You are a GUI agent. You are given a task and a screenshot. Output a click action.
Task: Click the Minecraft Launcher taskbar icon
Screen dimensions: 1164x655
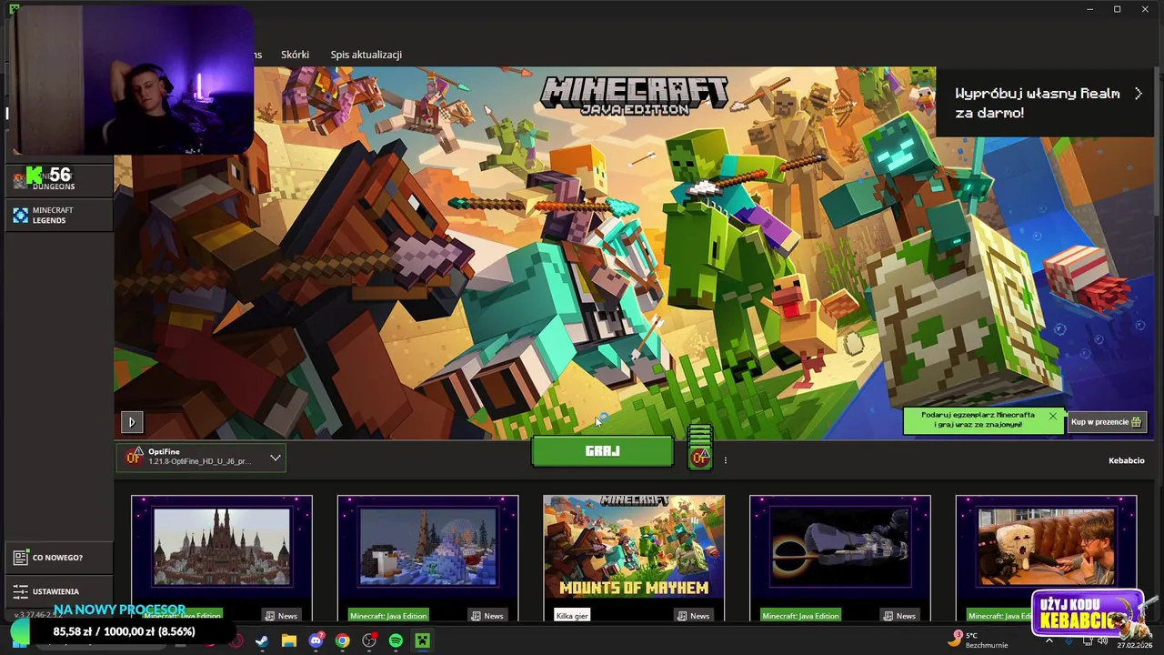click(x=422, y=640)
